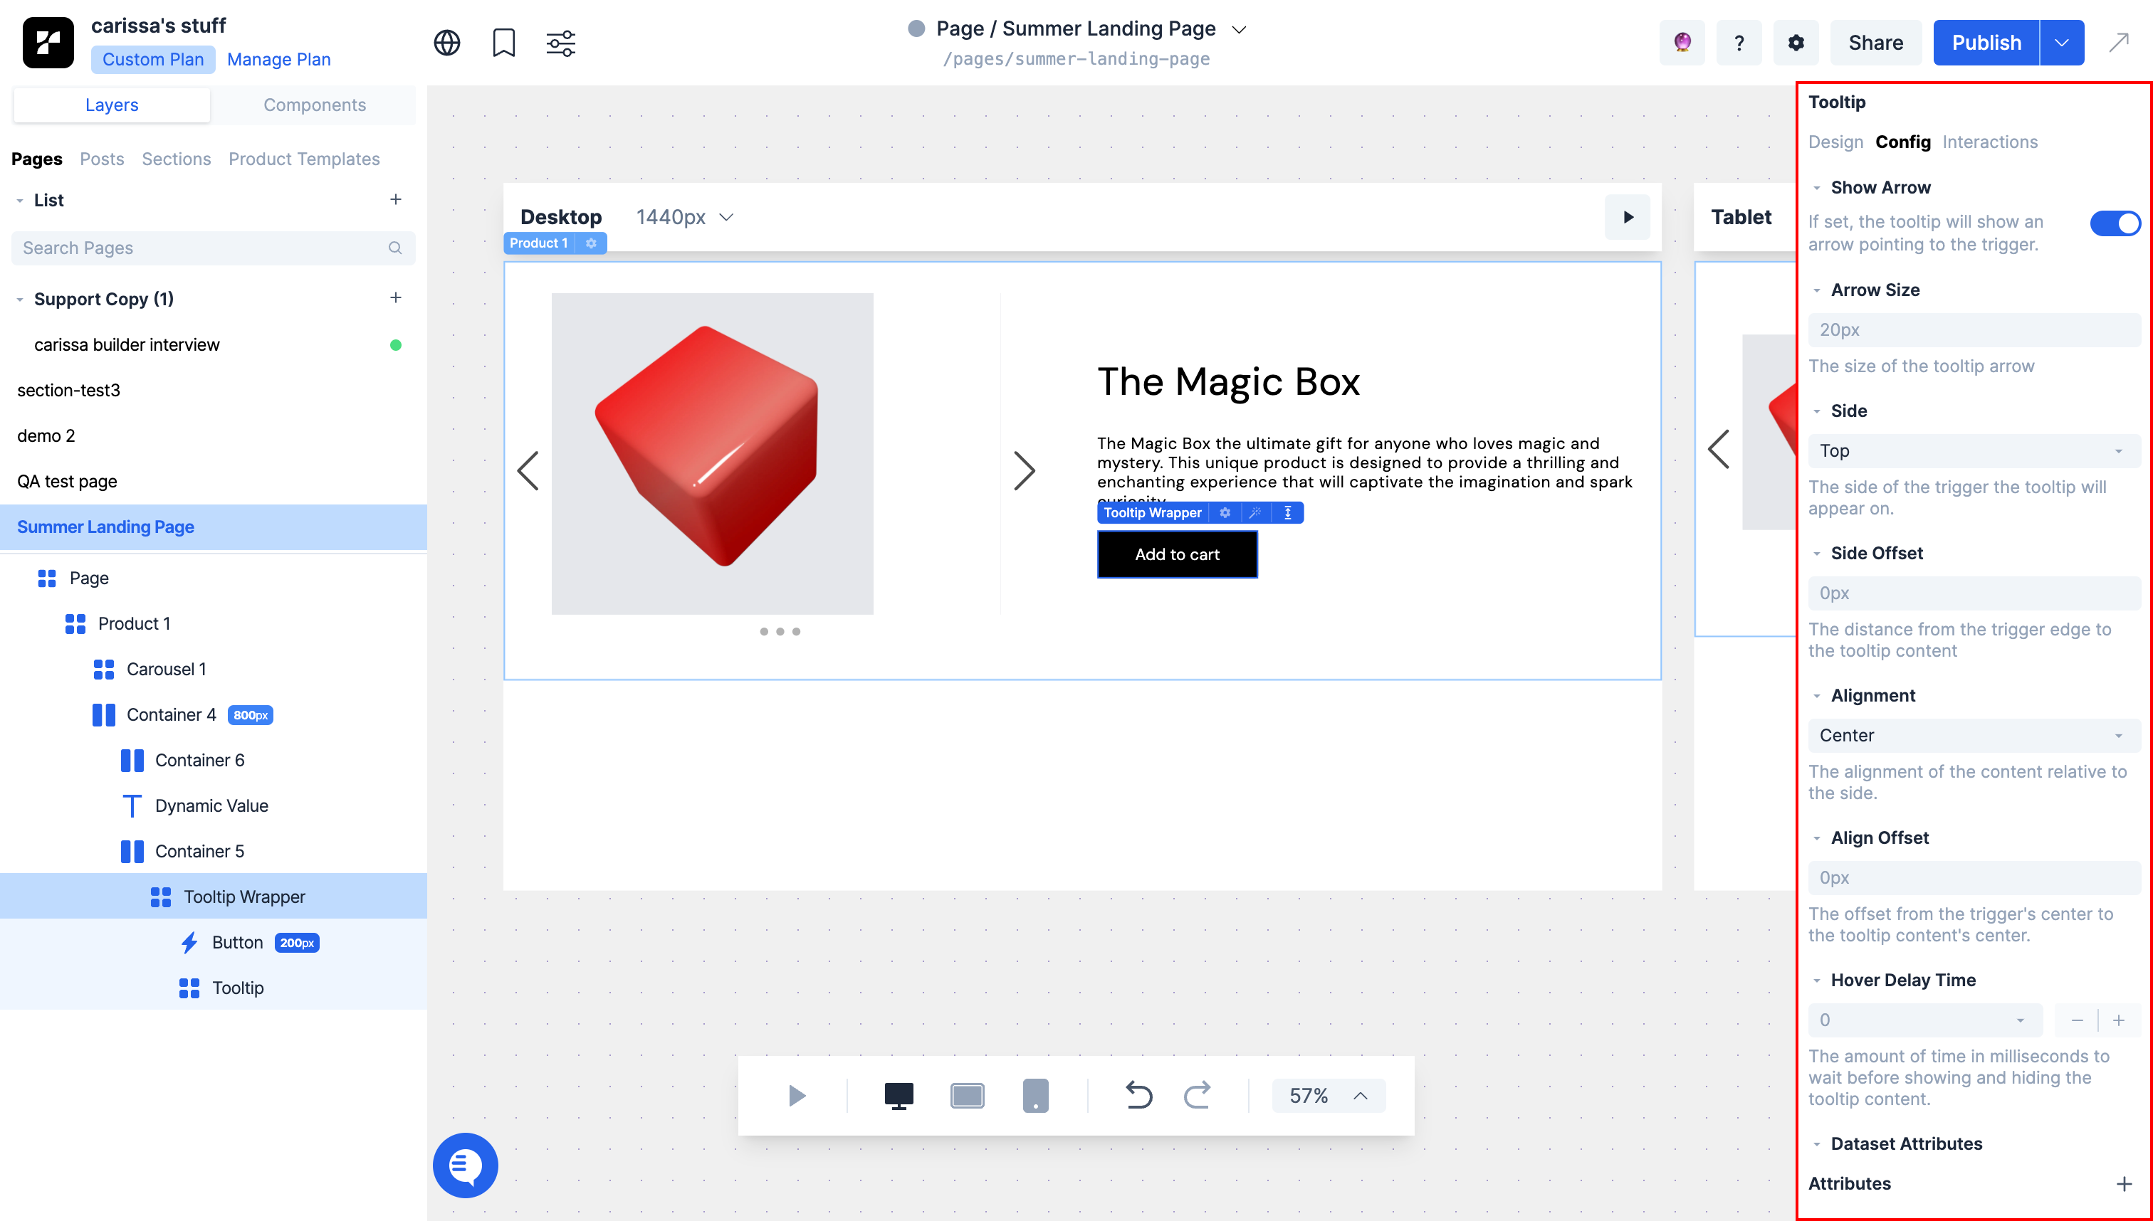The image size is (2153, 1221).
Task: Open the chat support bubble
Action: click(466, 1165)
